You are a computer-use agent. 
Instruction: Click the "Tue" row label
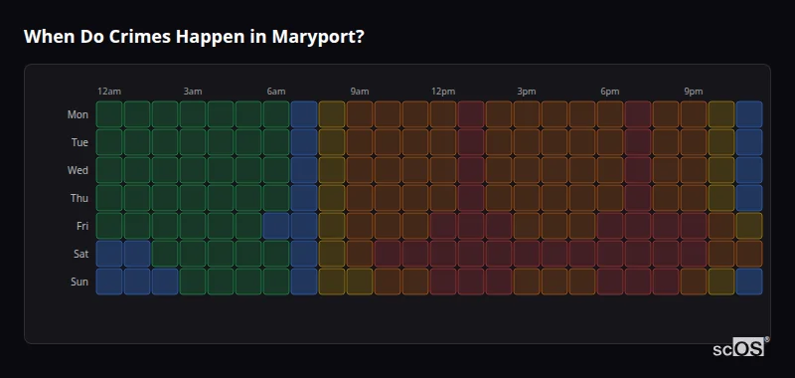(79, 142)
